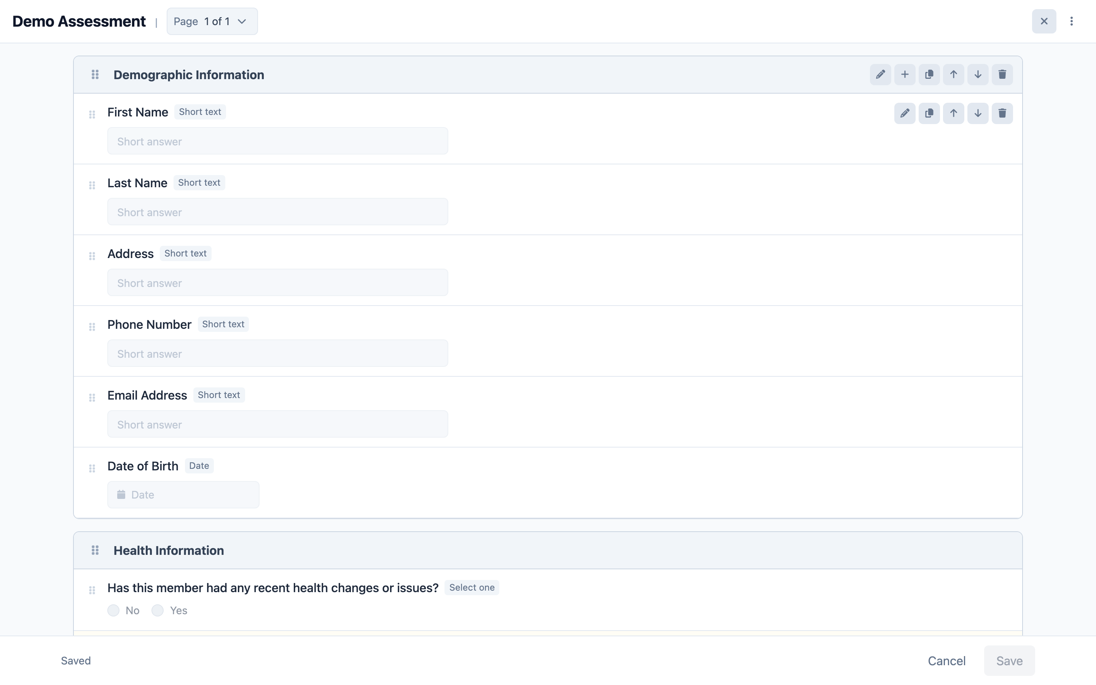Click the Health Information section heading

tap(169, 550)
